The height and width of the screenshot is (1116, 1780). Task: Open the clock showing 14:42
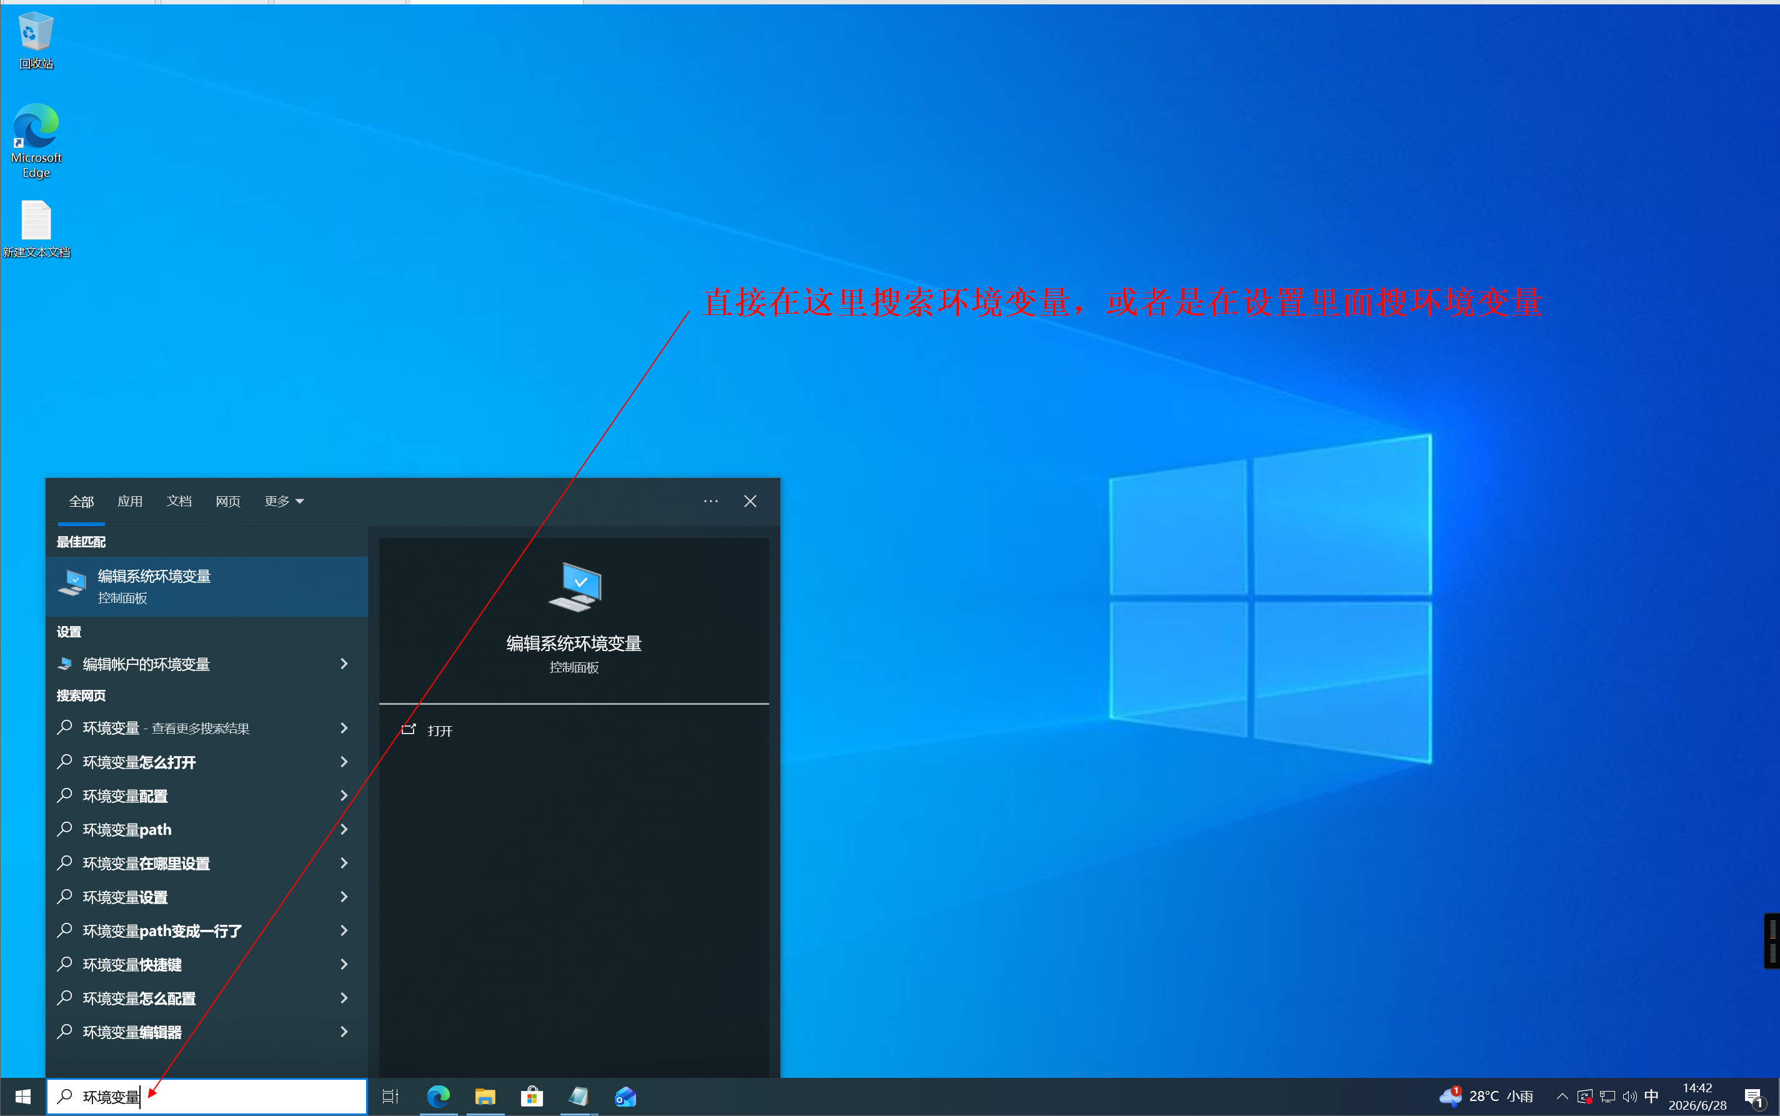1698,1096
